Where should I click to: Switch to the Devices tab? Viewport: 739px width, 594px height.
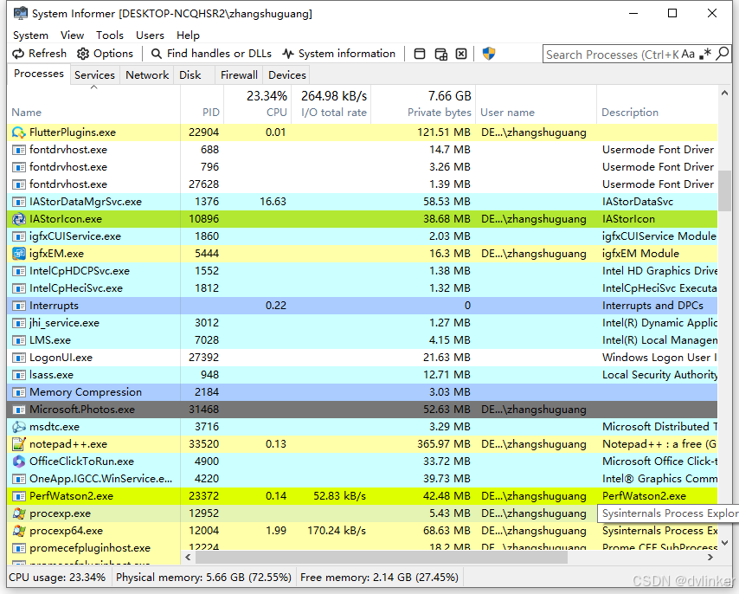point(287,75)
